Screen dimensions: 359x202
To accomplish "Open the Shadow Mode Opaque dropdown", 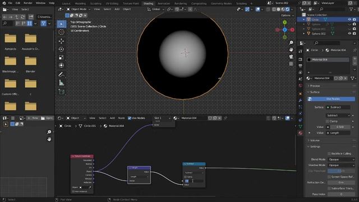I will [x=341, y=165].
